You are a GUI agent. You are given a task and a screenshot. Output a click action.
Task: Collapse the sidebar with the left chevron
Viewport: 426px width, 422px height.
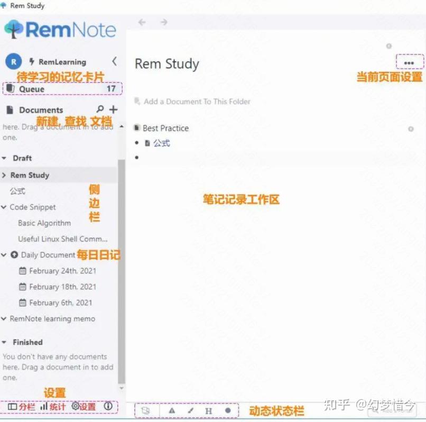point(115,61)
